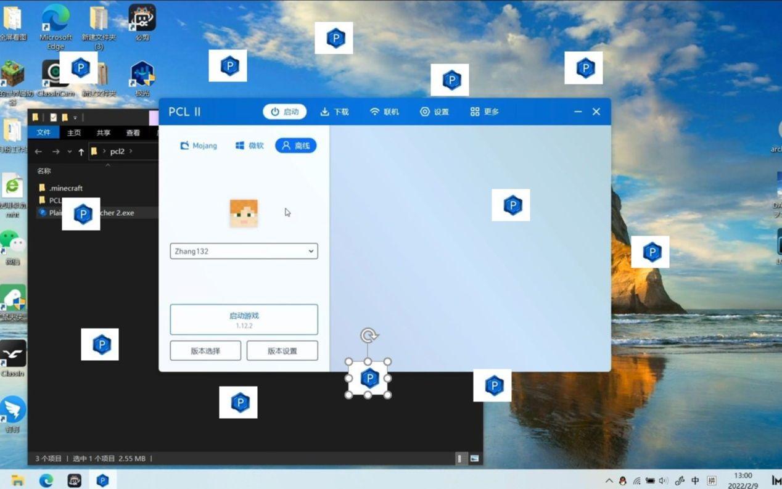Click New Folder icon in Explorer title bar
This screenshot has width=782, height=489.
(65, 117)
